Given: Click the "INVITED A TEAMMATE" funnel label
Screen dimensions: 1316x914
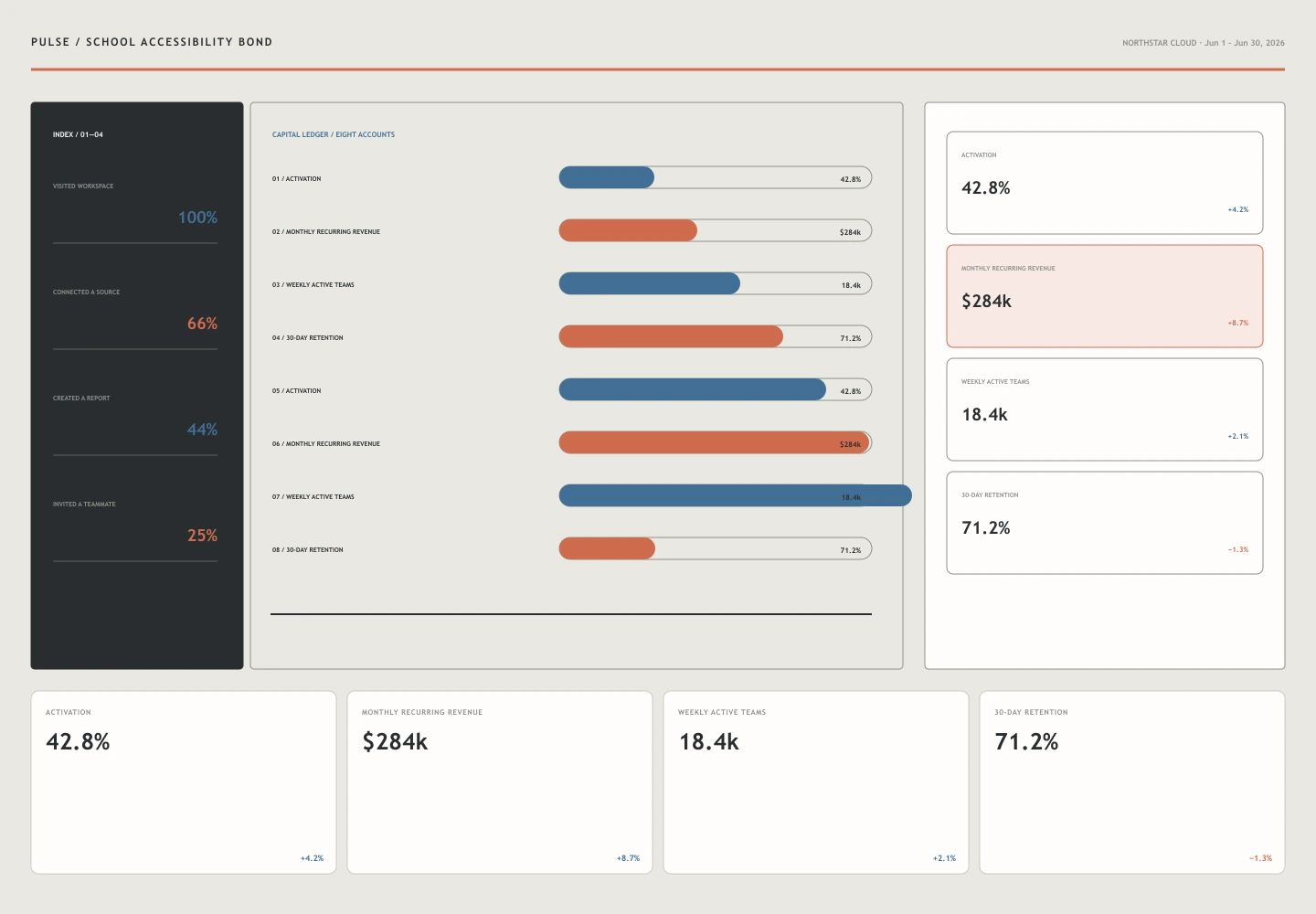Looking at the screenshot, I should coord(84,505).
